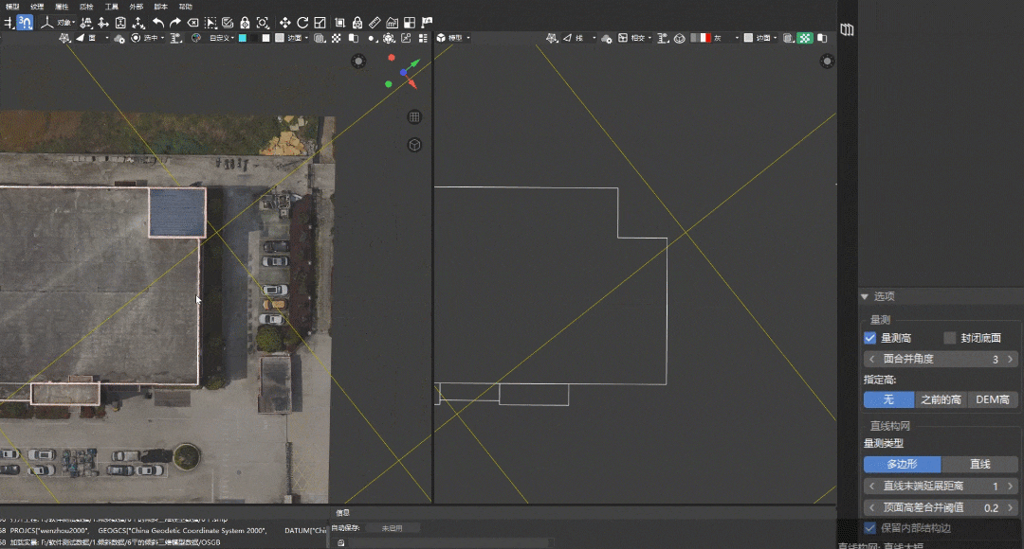
Task: Open the 对象 dropdown in toolbar
Action: [65, 22]
